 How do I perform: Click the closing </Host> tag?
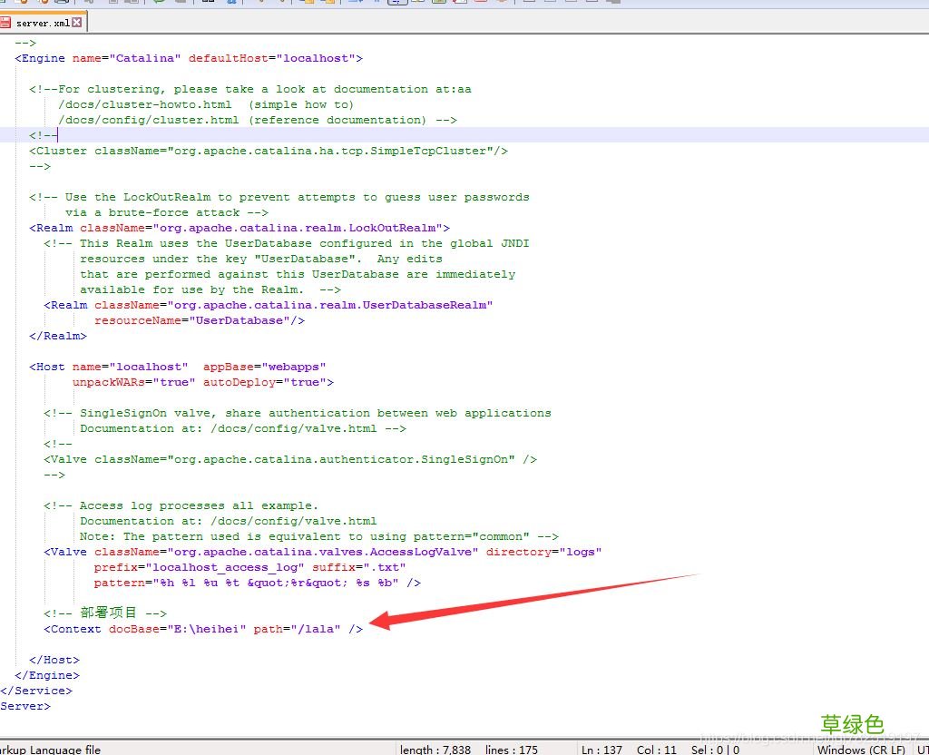(54, 660)
